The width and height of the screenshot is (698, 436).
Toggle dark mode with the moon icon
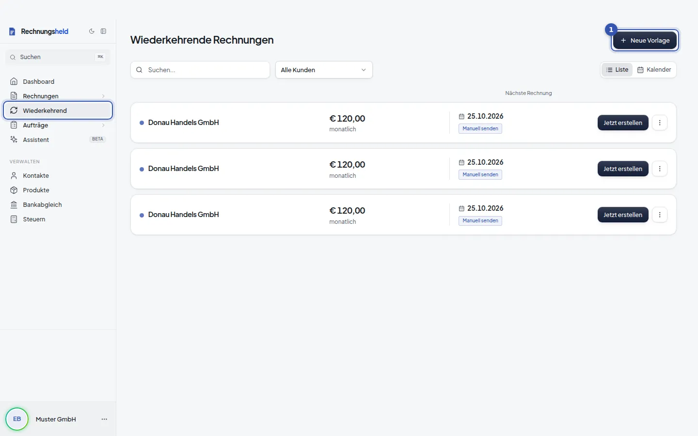[92, 31]
